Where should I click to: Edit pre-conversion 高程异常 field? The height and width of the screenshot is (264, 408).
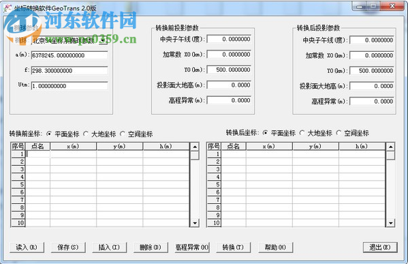pos(229,100)
